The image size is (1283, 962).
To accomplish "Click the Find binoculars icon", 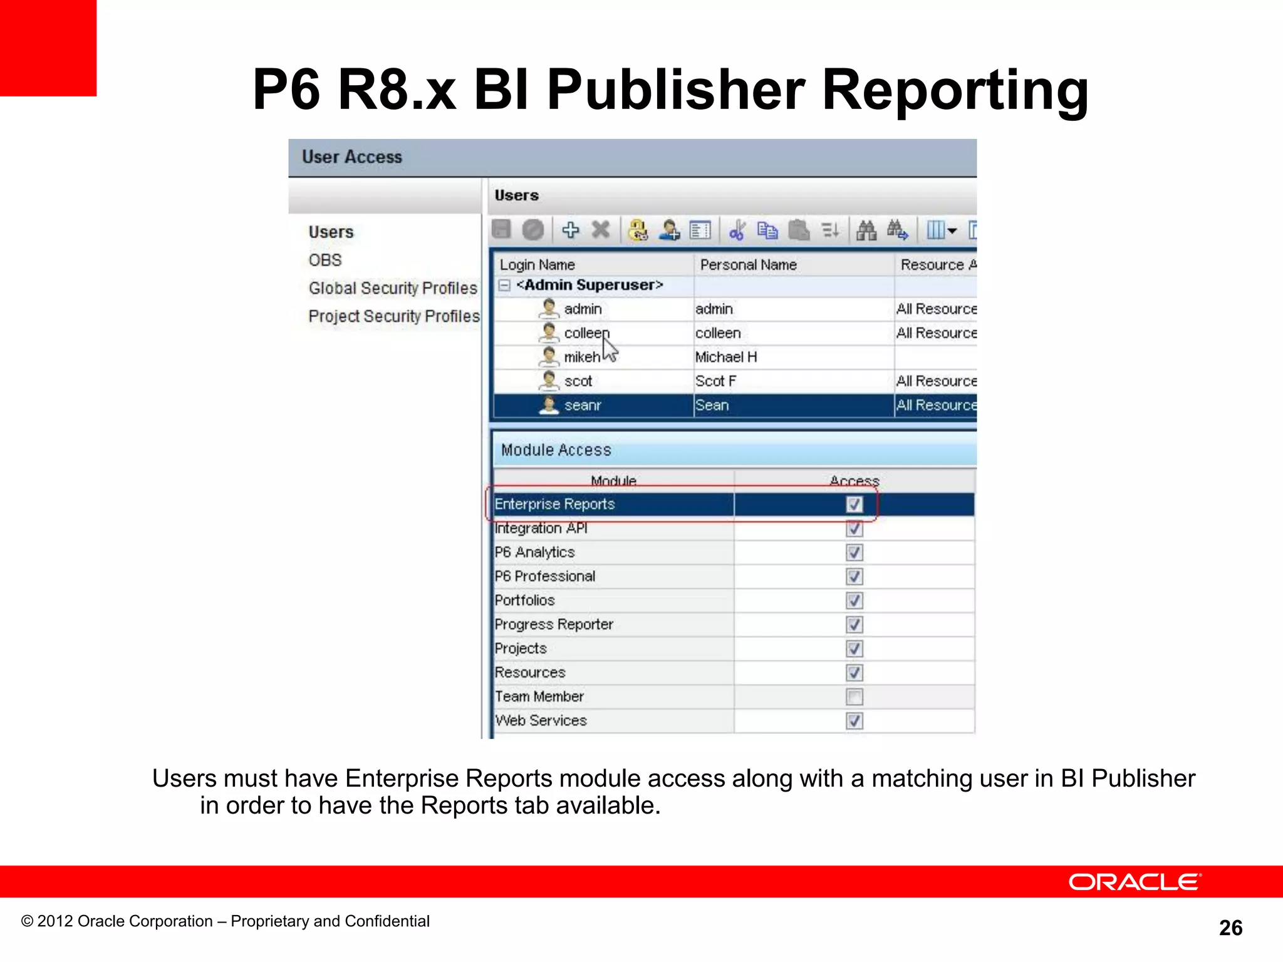I will 866,230.
